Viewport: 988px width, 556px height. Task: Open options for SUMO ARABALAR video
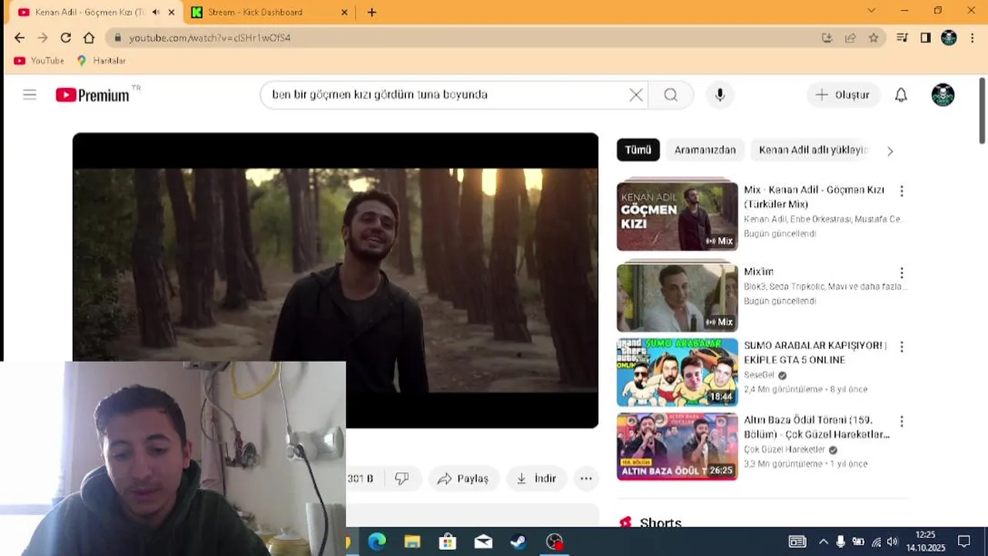tap(901, 347)
